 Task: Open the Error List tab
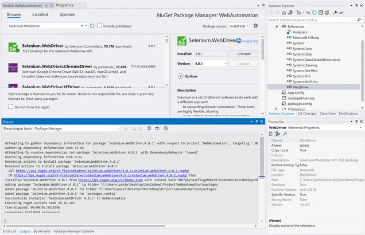(x=9, y=231)
